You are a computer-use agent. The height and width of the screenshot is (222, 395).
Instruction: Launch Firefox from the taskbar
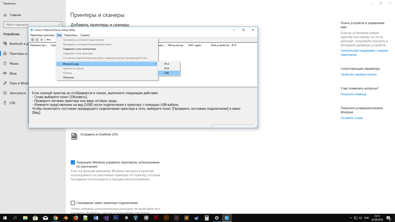[75, 218]
